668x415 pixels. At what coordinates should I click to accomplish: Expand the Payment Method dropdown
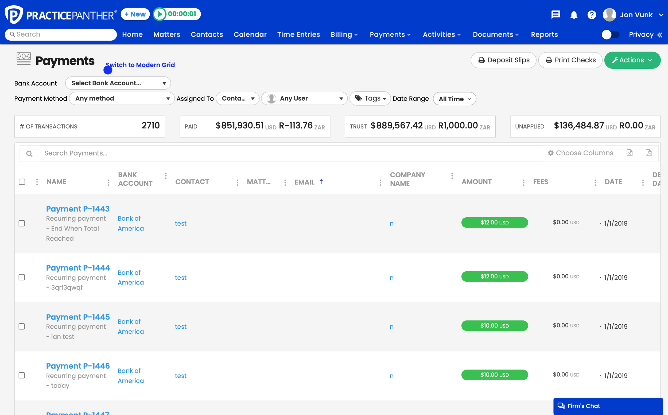pyautogui.click(x=122, y=98)
